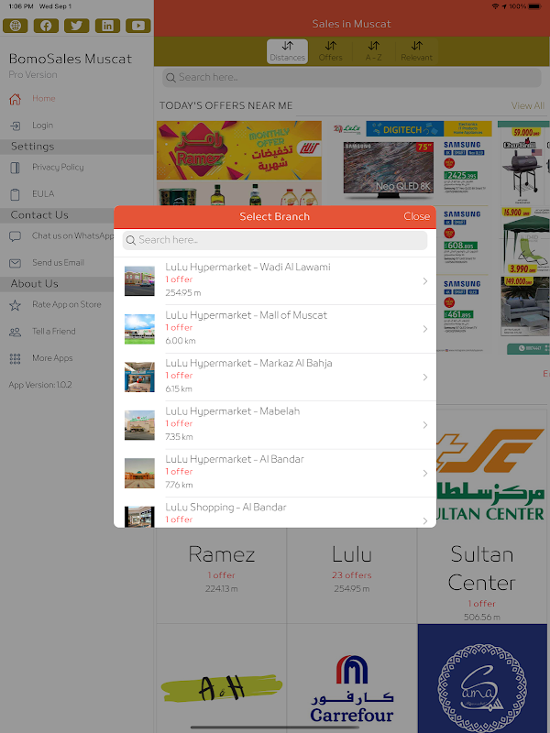Select LuLu Hypermarket - Al Bandar thumbnail
550x733 pixels.
[x=139, y=473]
